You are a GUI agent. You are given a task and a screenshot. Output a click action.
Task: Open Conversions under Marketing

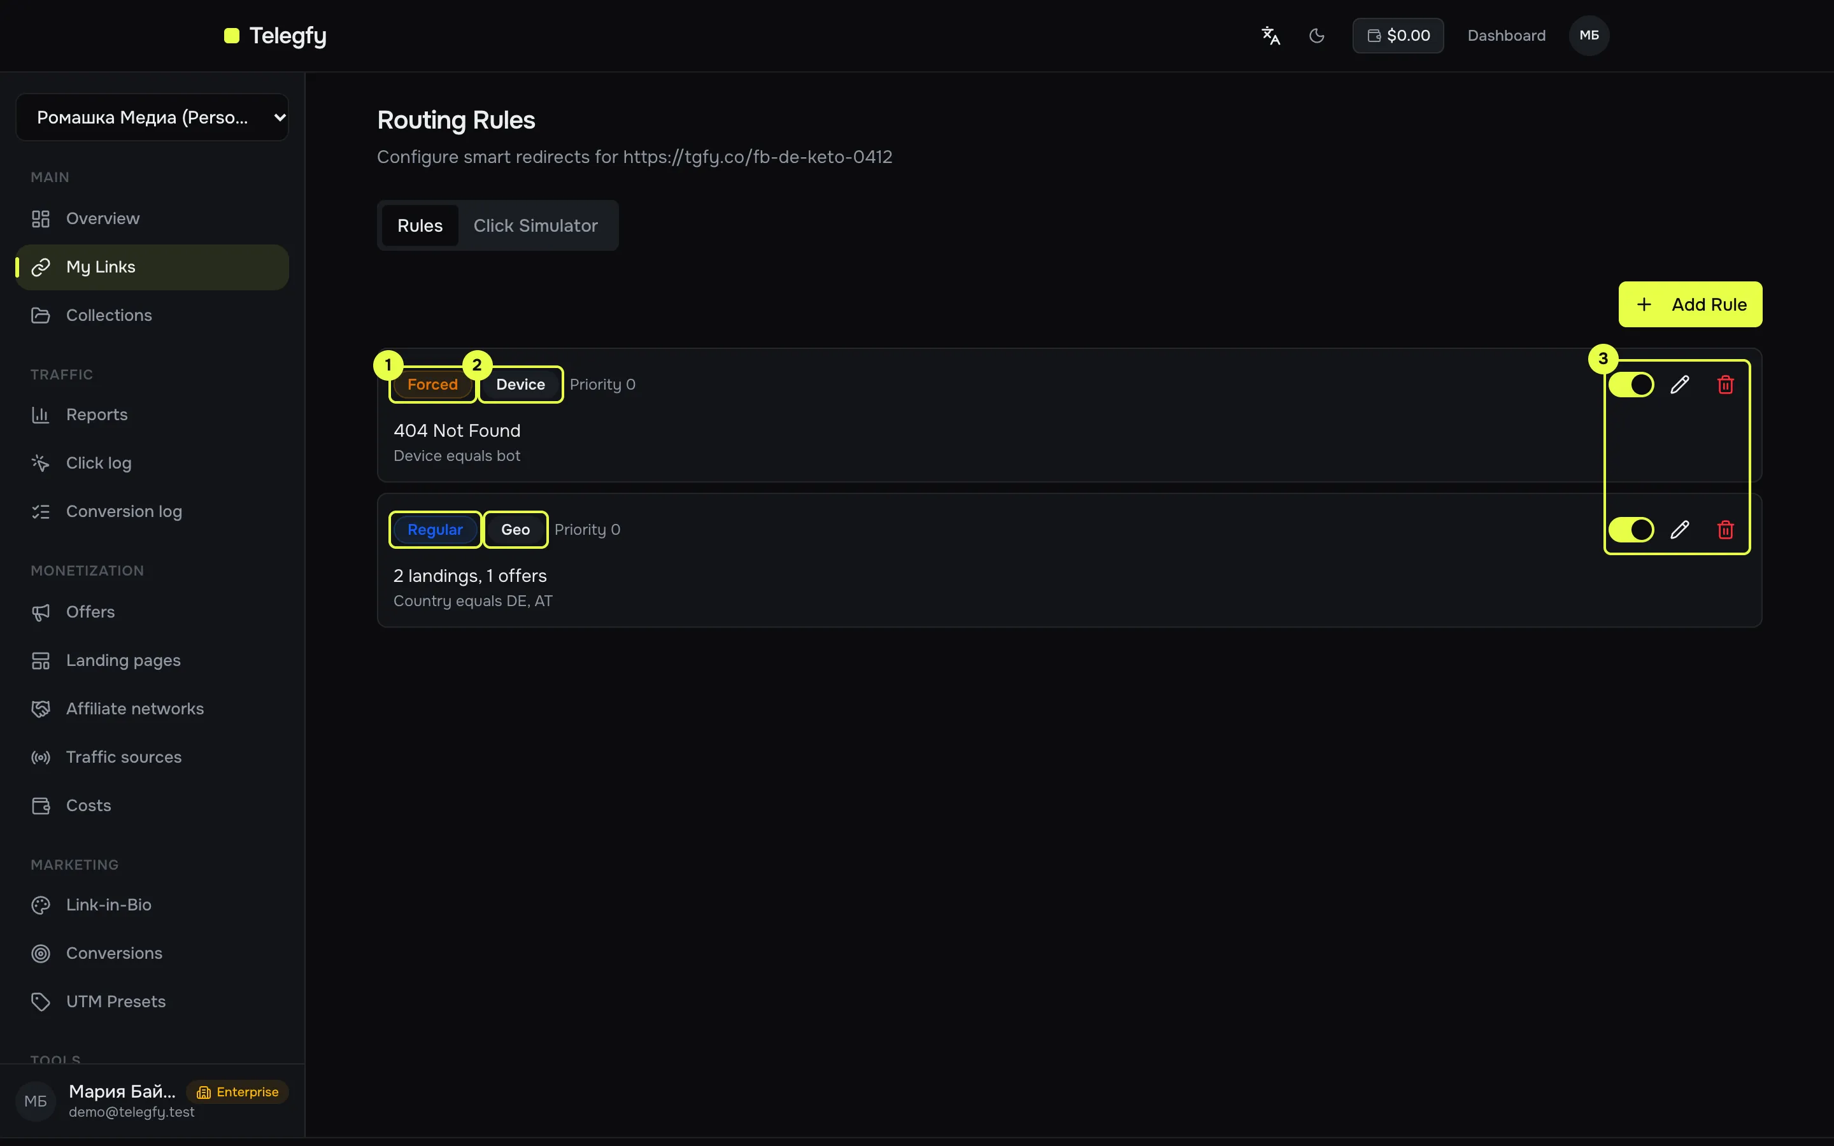152,954
